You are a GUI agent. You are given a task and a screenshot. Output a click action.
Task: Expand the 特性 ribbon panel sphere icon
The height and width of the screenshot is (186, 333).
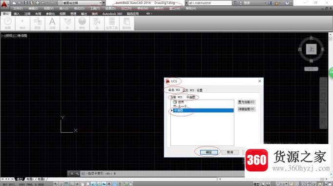click(x=82, y=23)
